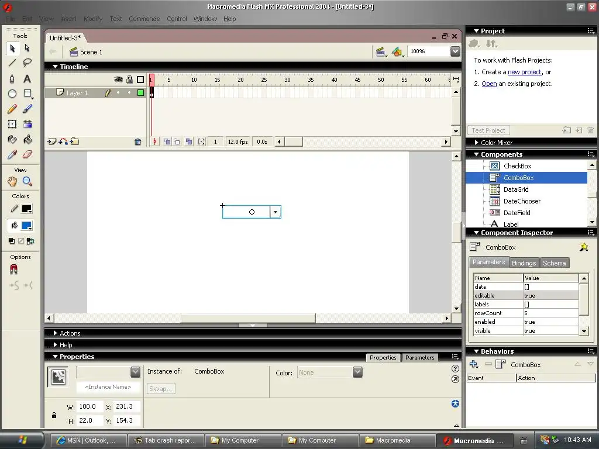Viewport: 599px width, 449px height.
Task: Open the symbol behavior dropdown
Action: pos(135,372)
